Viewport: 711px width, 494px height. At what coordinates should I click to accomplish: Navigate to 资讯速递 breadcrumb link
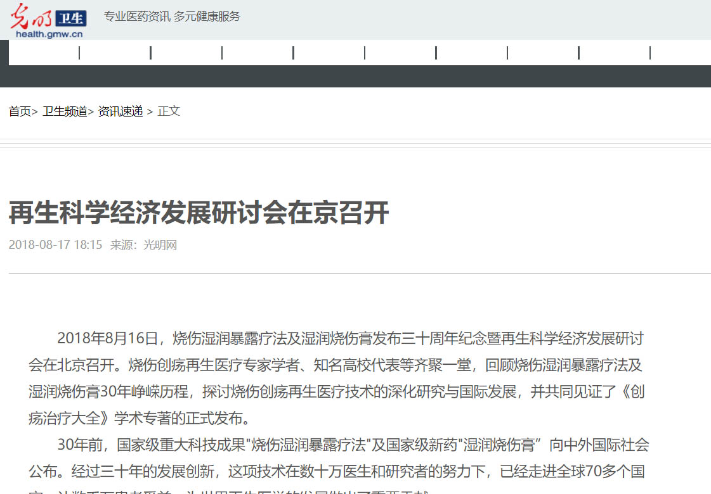[121, 111]
